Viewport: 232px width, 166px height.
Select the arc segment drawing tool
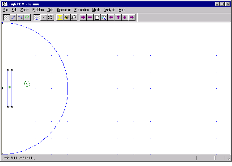(20, 17)
